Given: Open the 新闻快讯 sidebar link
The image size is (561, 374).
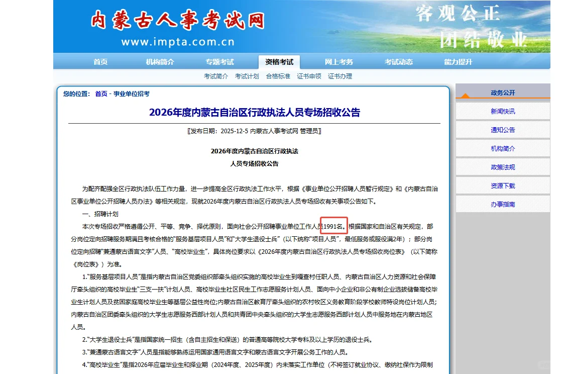Looking at the screenshot, I should [x=503, y=112].
